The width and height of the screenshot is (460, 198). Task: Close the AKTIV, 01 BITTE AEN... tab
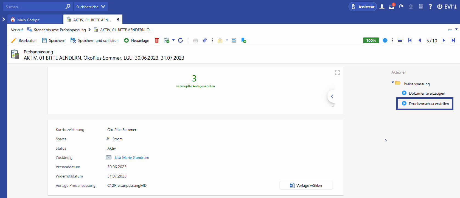pyautogui.click(x=118, y=20)
